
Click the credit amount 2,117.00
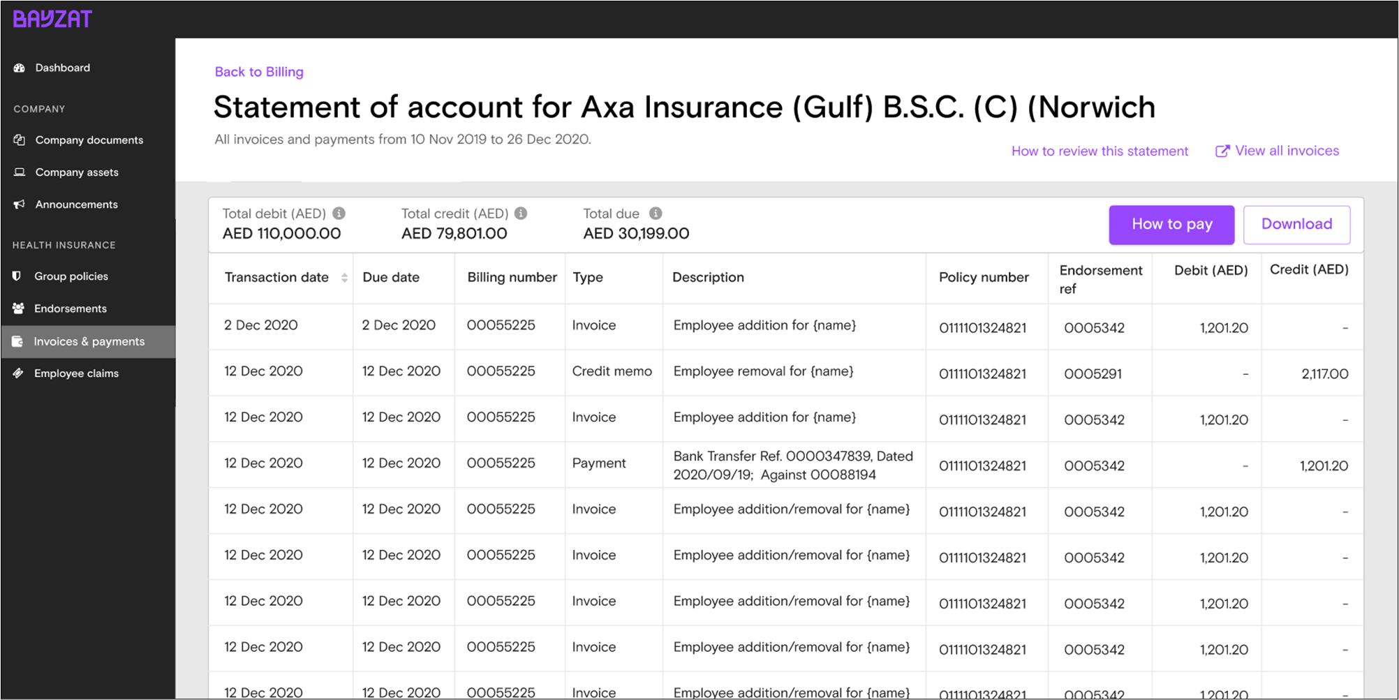1324,374
